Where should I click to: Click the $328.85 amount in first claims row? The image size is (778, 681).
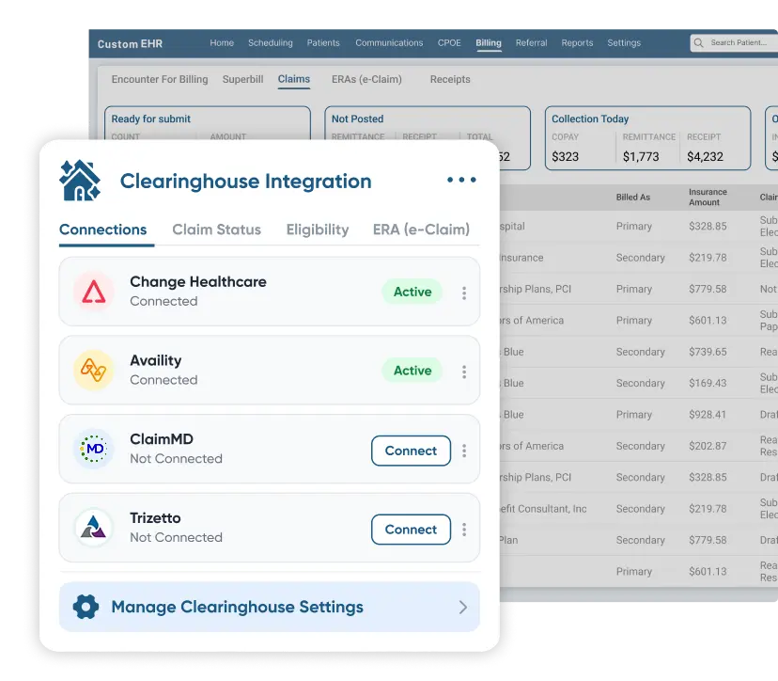click(x=708, y=226)
